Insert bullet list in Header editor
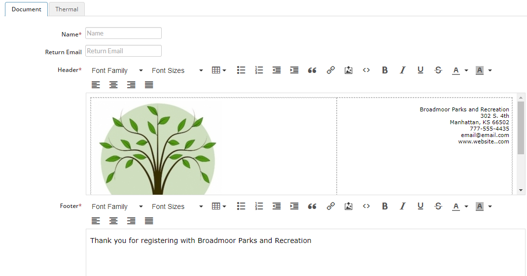The image size is (527, 276). (x=241, y=70)
